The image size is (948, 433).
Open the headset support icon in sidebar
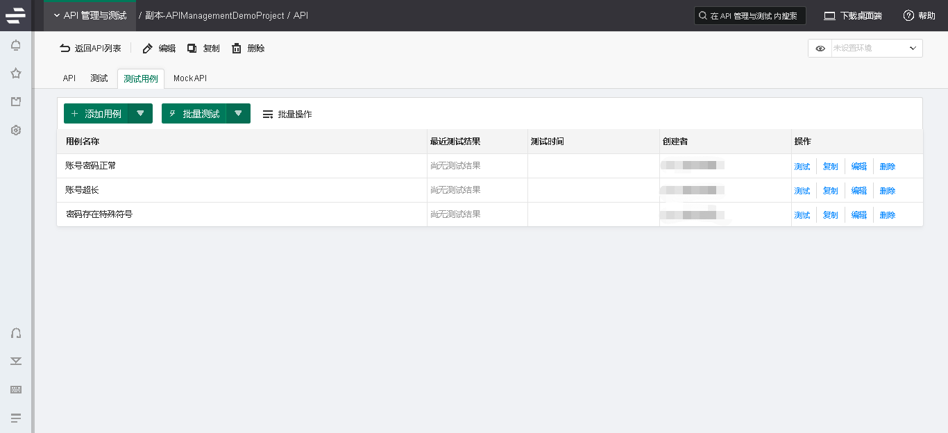click(16, 333)
